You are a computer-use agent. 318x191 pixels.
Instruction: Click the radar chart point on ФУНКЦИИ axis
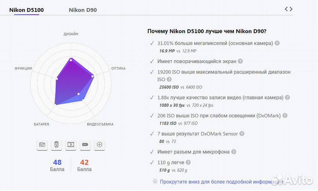tap(57, 79)
